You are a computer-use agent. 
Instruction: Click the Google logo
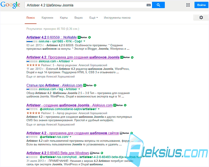click(10, 5)
